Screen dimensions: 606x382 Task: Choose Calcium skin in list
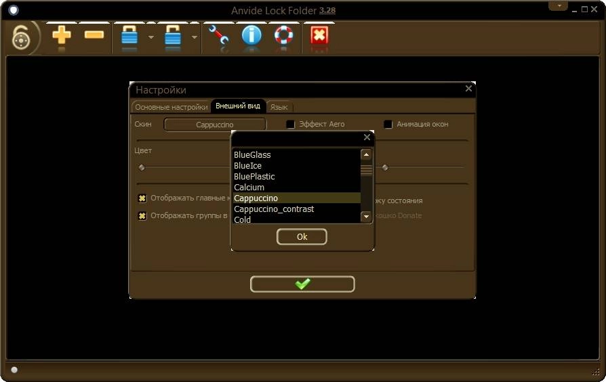pos(296,187)
